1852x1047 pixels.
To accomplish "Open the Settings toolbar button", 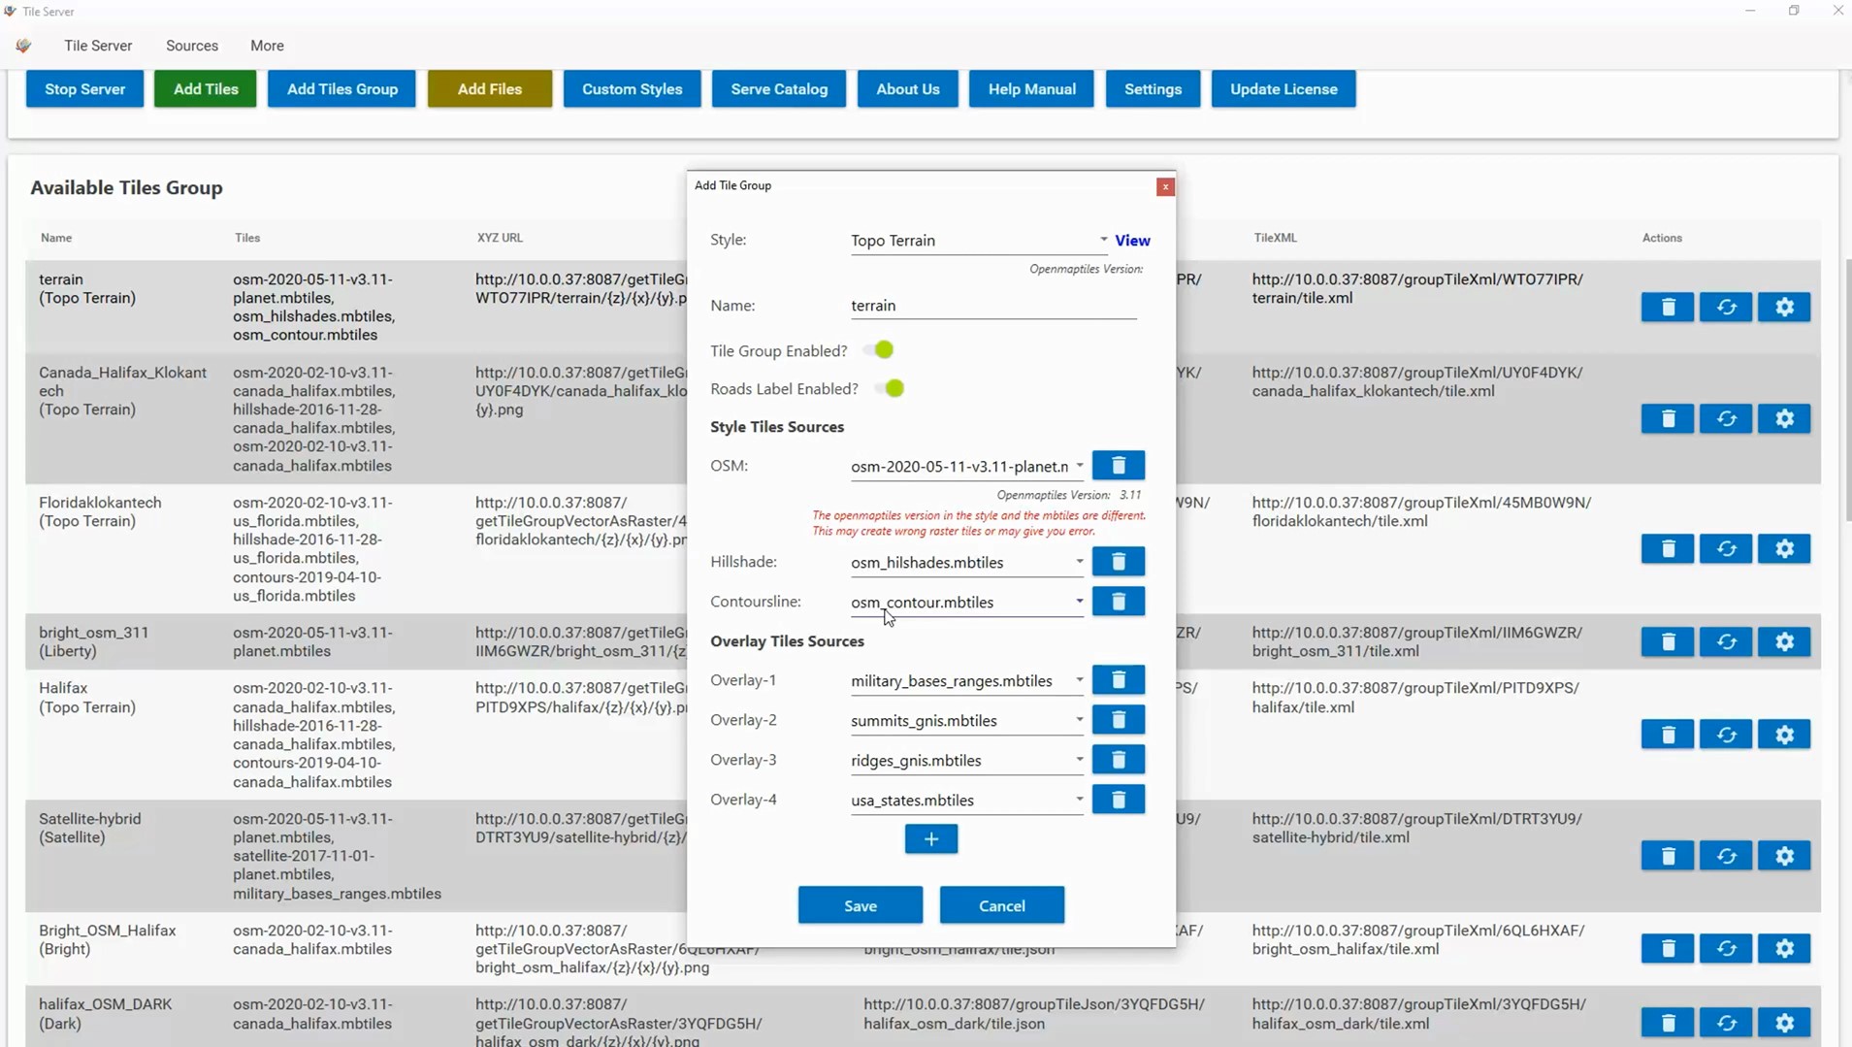I will coord(1153,89).
